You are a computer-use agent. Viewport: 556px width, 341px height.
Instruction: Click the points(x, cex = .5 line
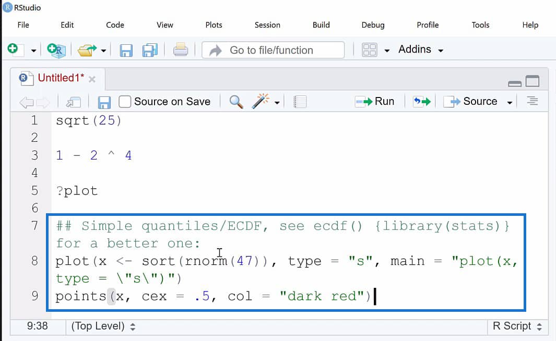click(x=213, y=296)
